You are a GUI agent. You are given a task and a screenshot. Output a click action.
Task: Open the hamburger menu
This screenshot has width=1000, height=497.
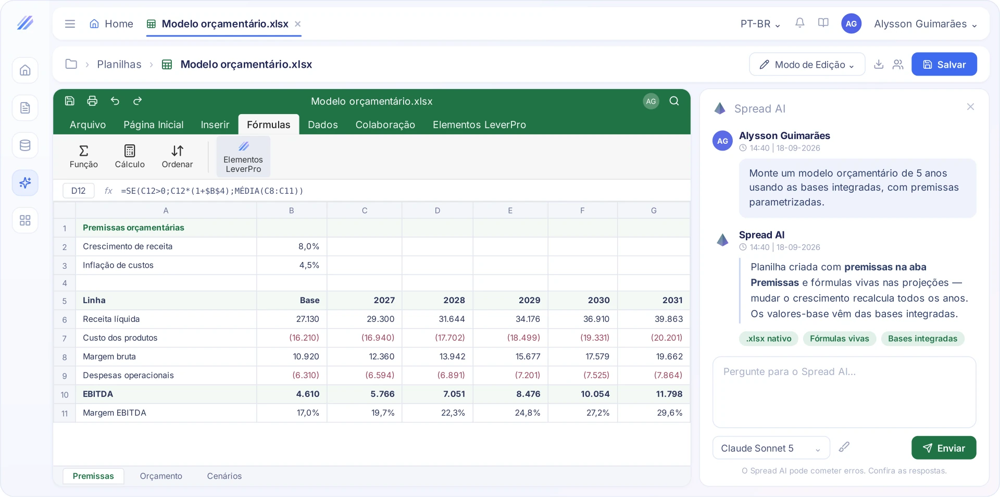pos(70,24)
